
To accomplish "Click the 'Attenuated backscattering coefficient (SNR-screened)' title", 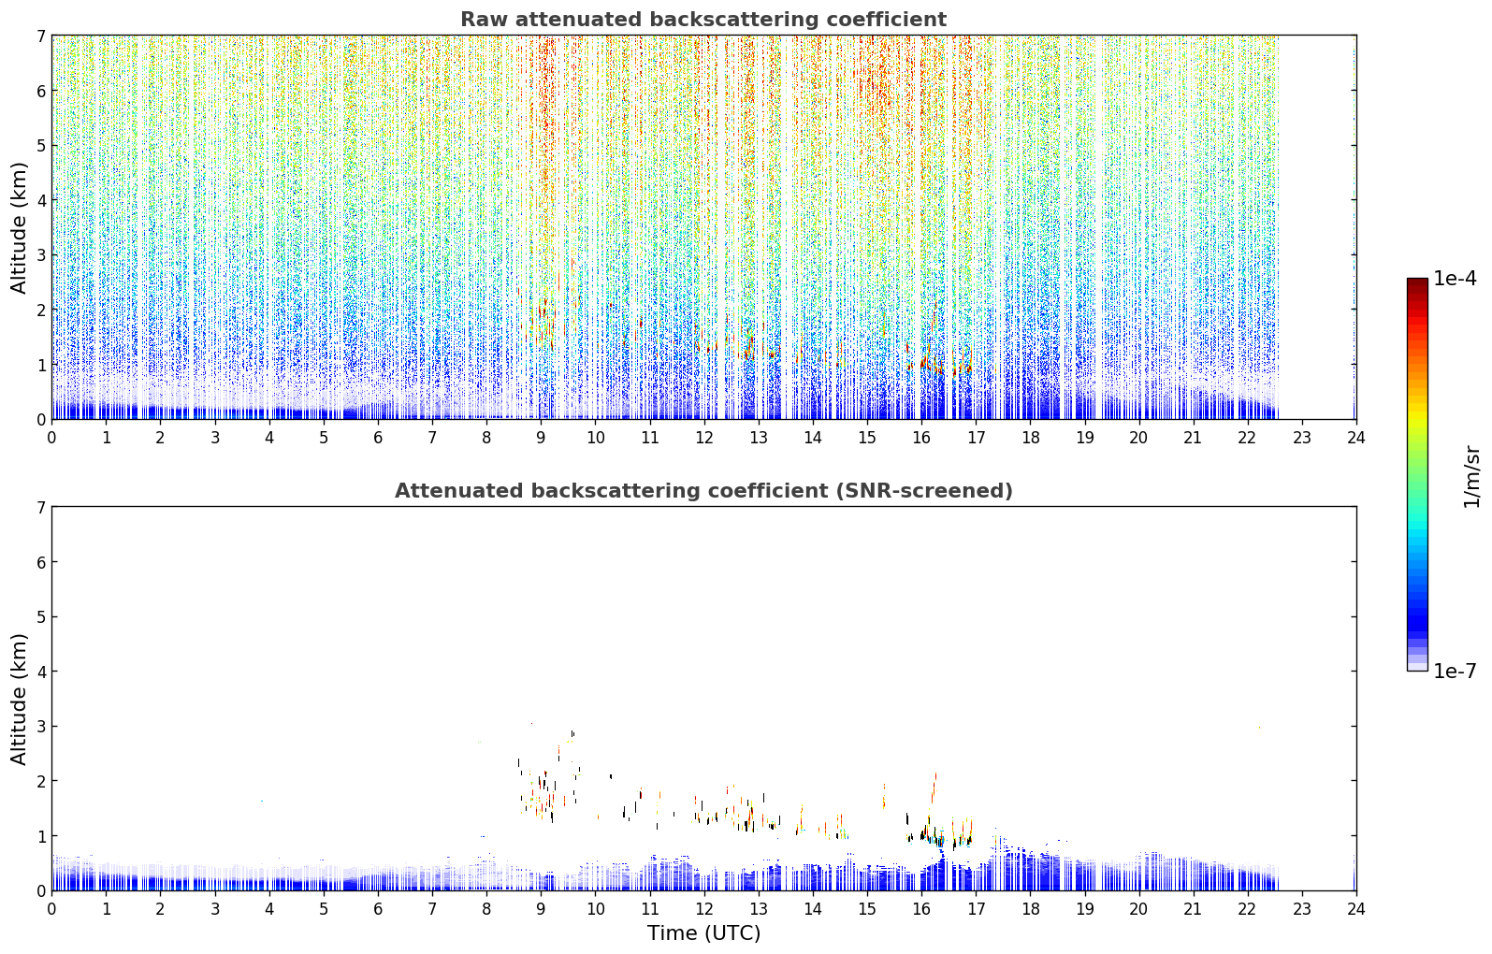I will [703, 491].
